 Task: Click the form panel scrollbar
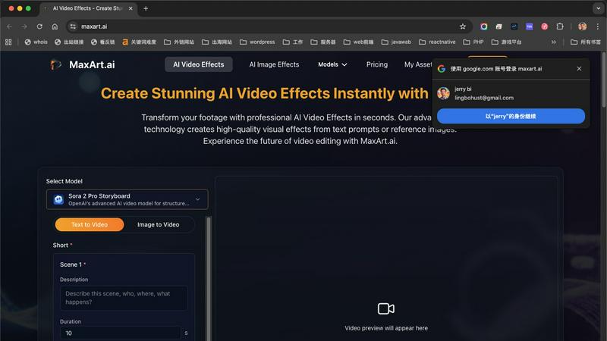point(209,278)
